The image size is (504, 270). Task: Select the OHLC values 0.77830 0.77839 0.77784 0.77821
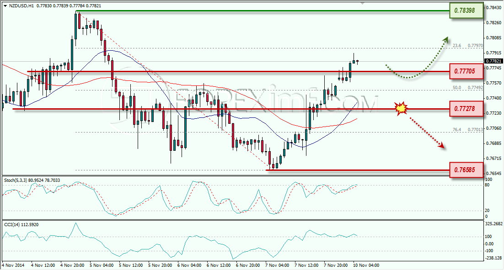tap(69, 6)
